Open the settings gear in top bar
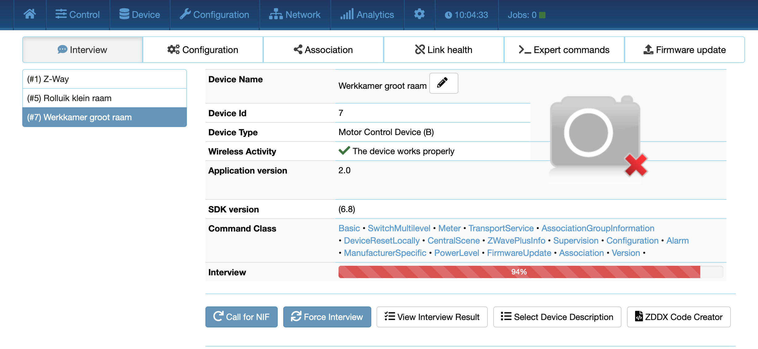Screen dimensions: 758x349 pos(419,14)
